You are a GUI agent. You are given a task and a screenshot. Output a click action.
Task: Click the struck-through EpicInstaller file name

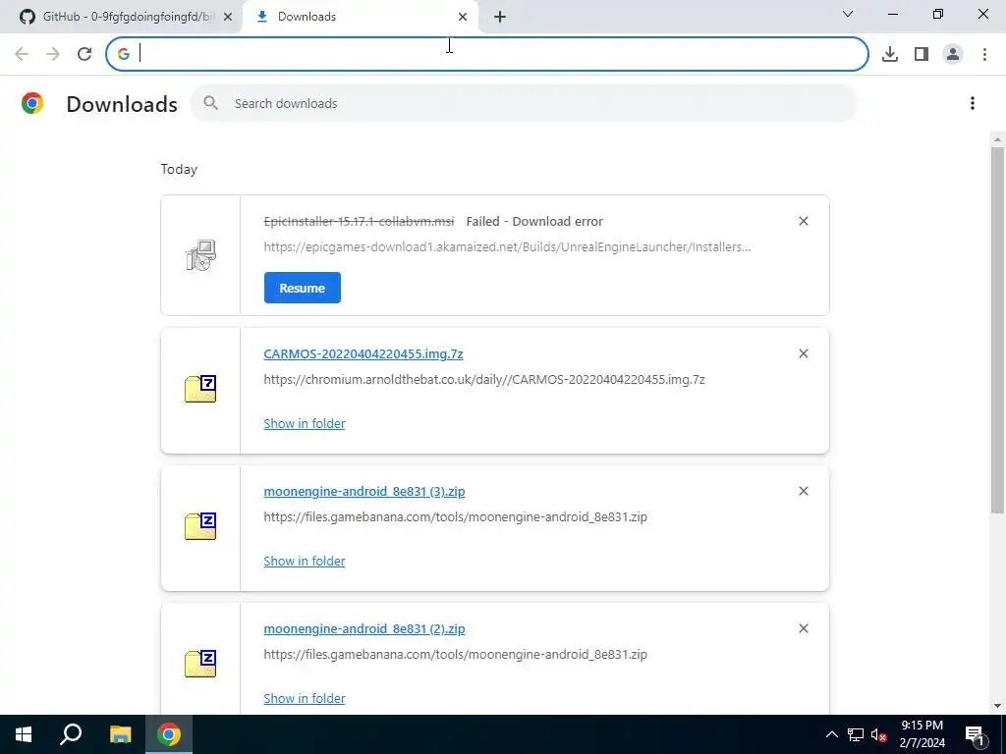(x=359, y=221)
